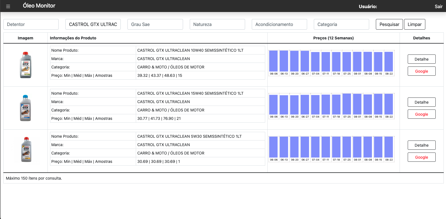
Task: Click the Informações do Produto header
Action: coord(73,38)
